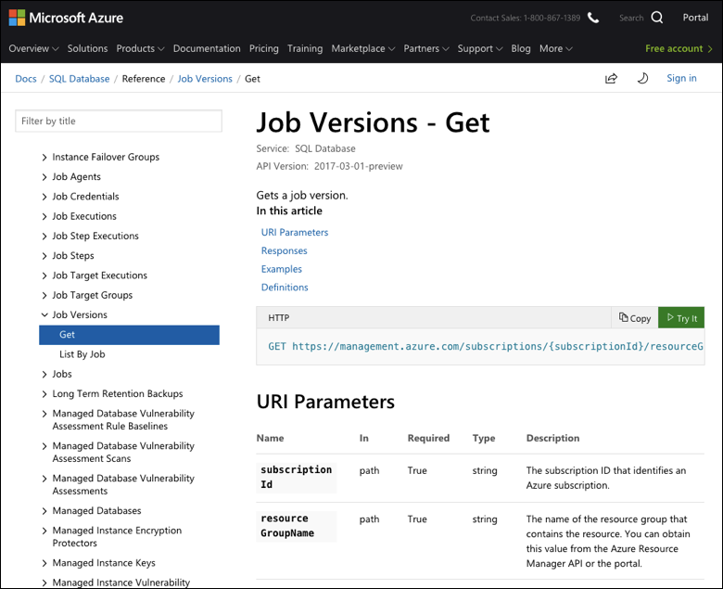The width and height of the screenshot is (723, 589).
Task: Select List By Job tree item
Action: coord(82,354)
